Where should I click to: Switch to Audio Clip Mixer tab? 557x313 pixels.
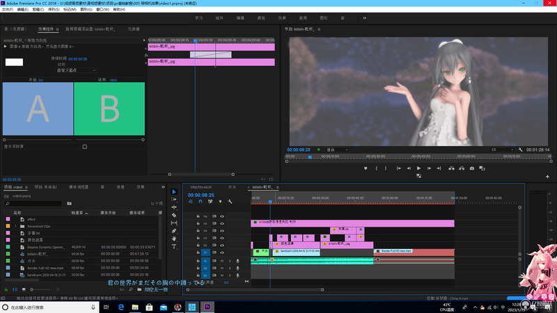point(91,29)
